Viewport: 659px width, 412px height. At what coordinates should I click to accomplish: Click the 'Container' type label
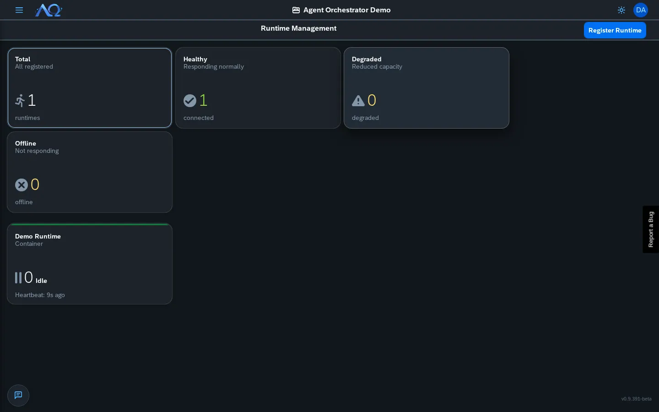point(29,244)
